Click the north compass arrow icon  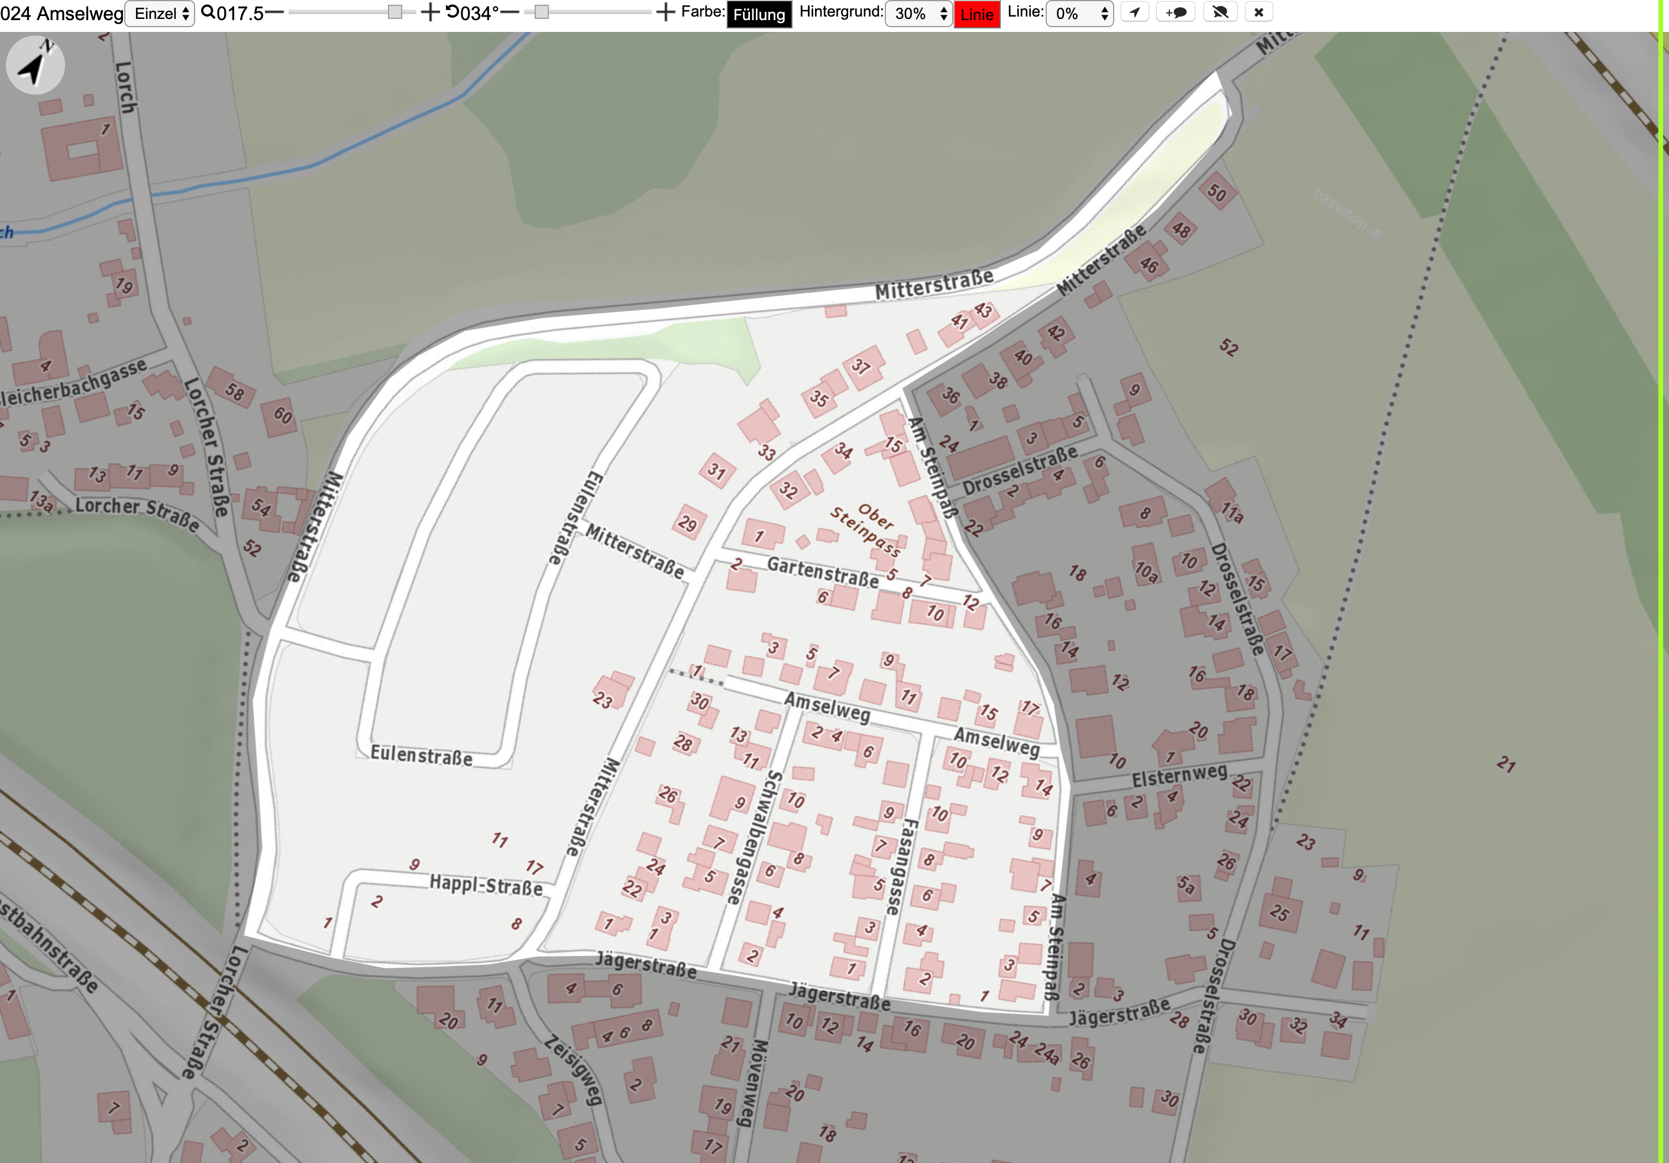tap(35, 66)
